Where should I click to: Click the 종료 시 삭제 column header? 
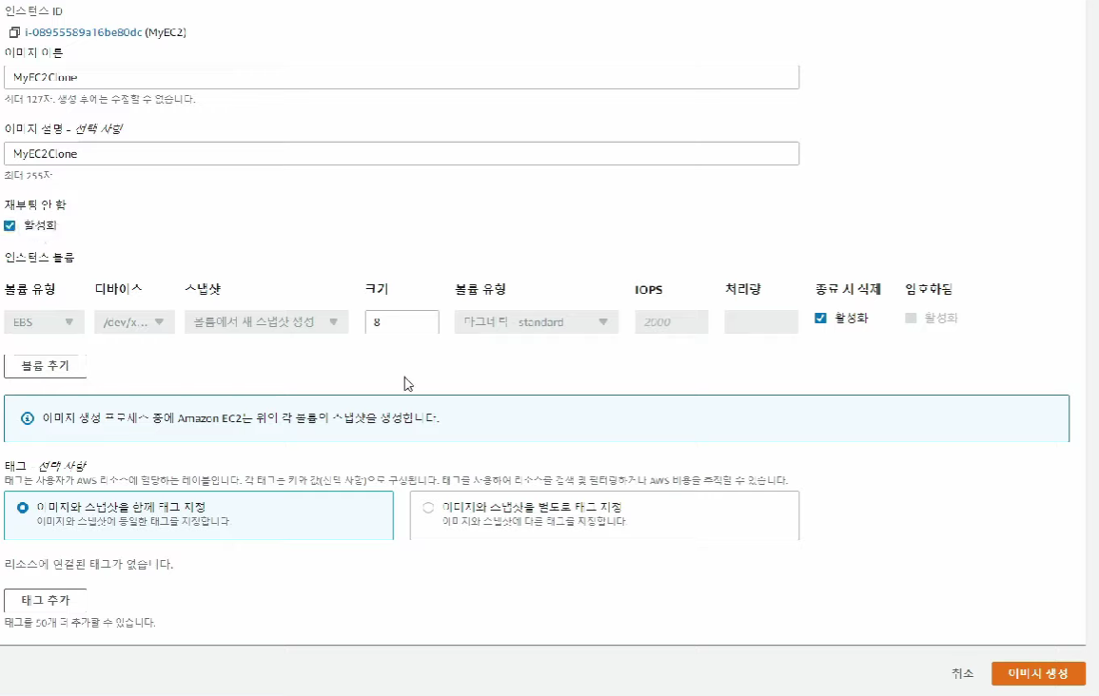pyautogui.click(x=848, y=289)
